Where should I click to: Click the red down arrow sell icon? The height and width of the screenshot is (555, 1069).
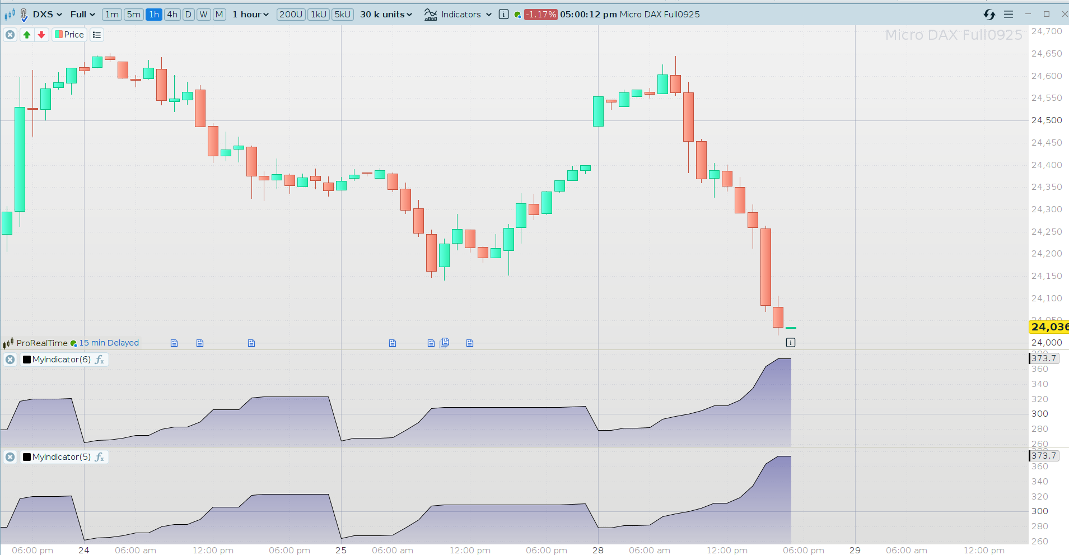(x=41, y=35)
